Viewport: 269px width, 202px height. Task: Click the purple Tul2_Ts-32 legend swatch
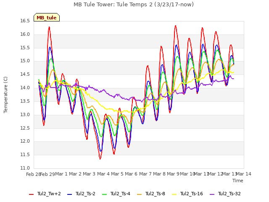[x=212, y=194]
